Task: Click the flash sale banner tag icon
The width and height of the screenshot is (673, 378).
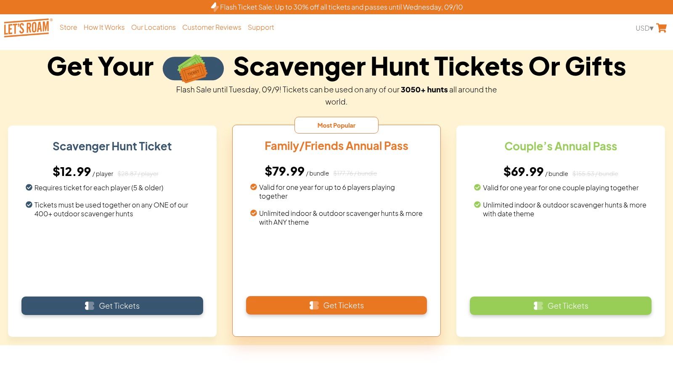Action: coord(215,7)
